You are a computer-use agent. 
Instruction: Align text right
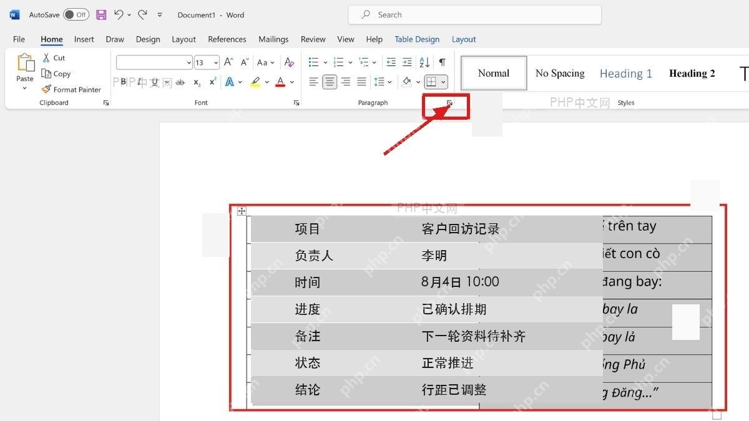click(x=346, y=82)
